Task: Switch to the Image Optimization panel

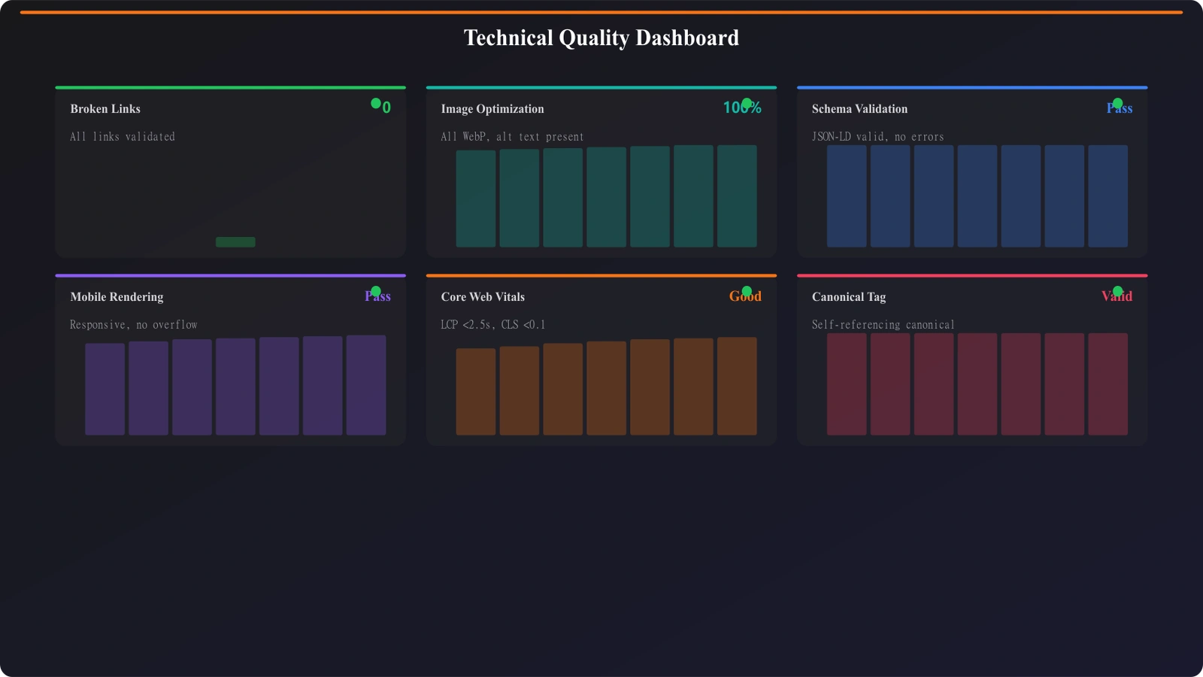Action: click(x=492, y=108)
